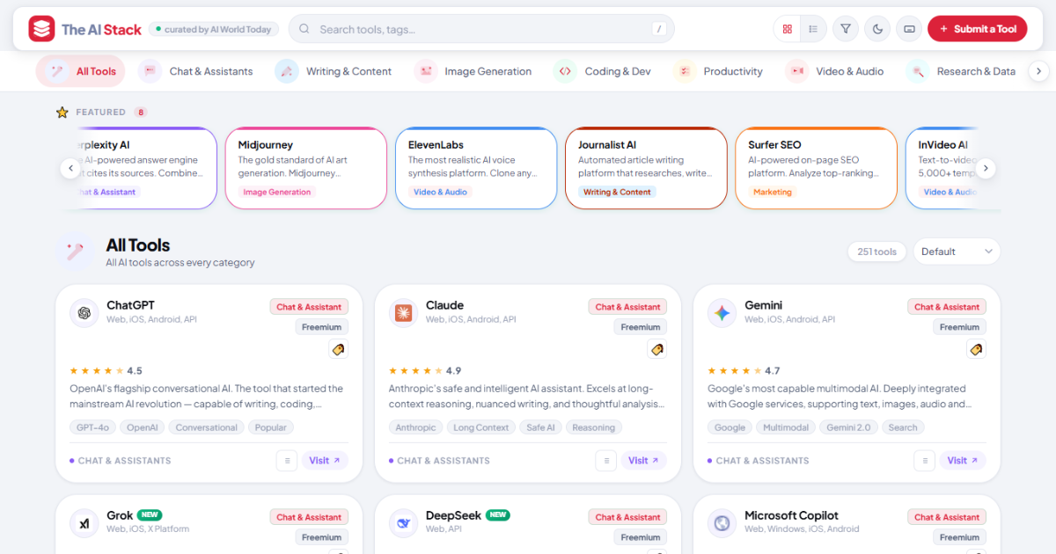
Task: Open the Writing & Content category tab
Action: click(x=334, y=71)
